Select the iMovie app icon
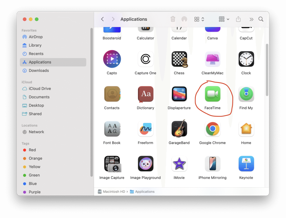 tap(179, 163)
